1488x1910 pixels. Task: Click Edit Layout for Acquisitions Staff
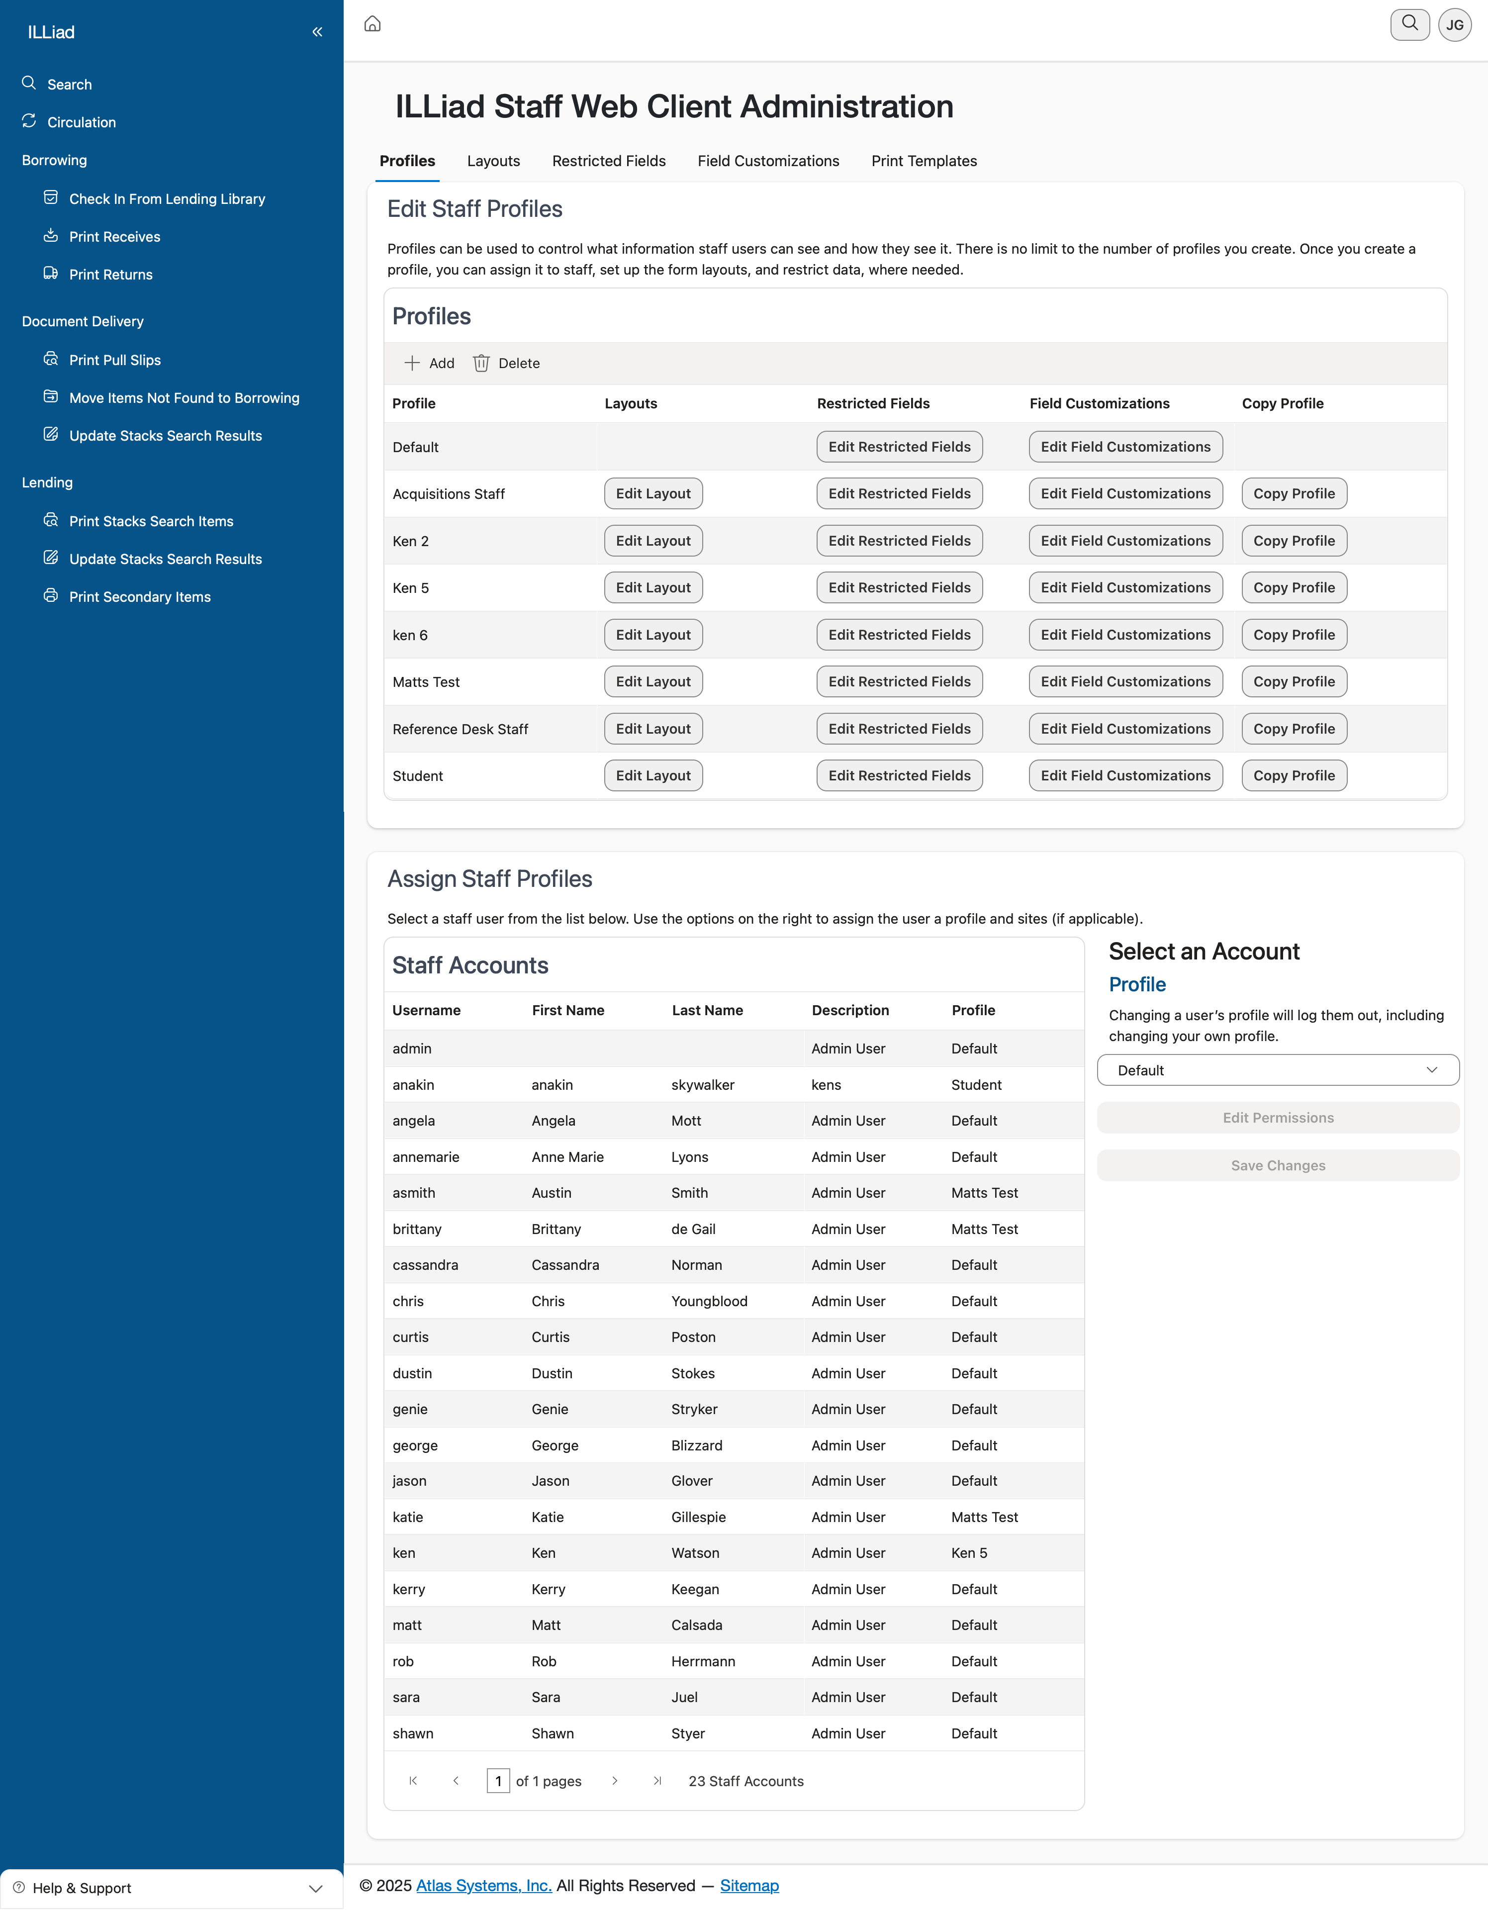click(x=652, y=493)
